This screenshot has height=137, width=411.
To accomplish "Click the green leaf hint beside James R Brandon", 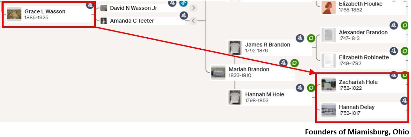I will [x=311, y=38].
